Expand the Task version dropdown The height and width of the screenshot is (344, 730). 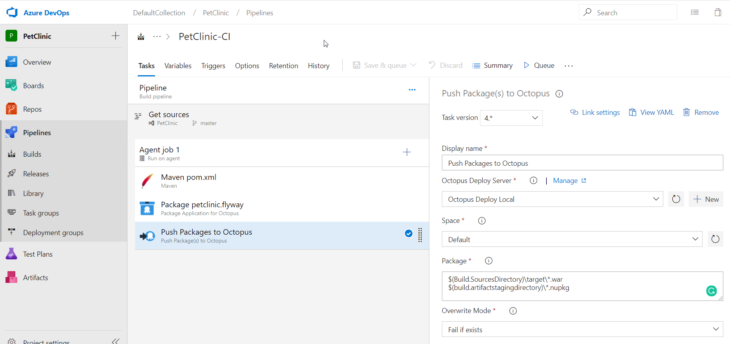tap(511, 118)
